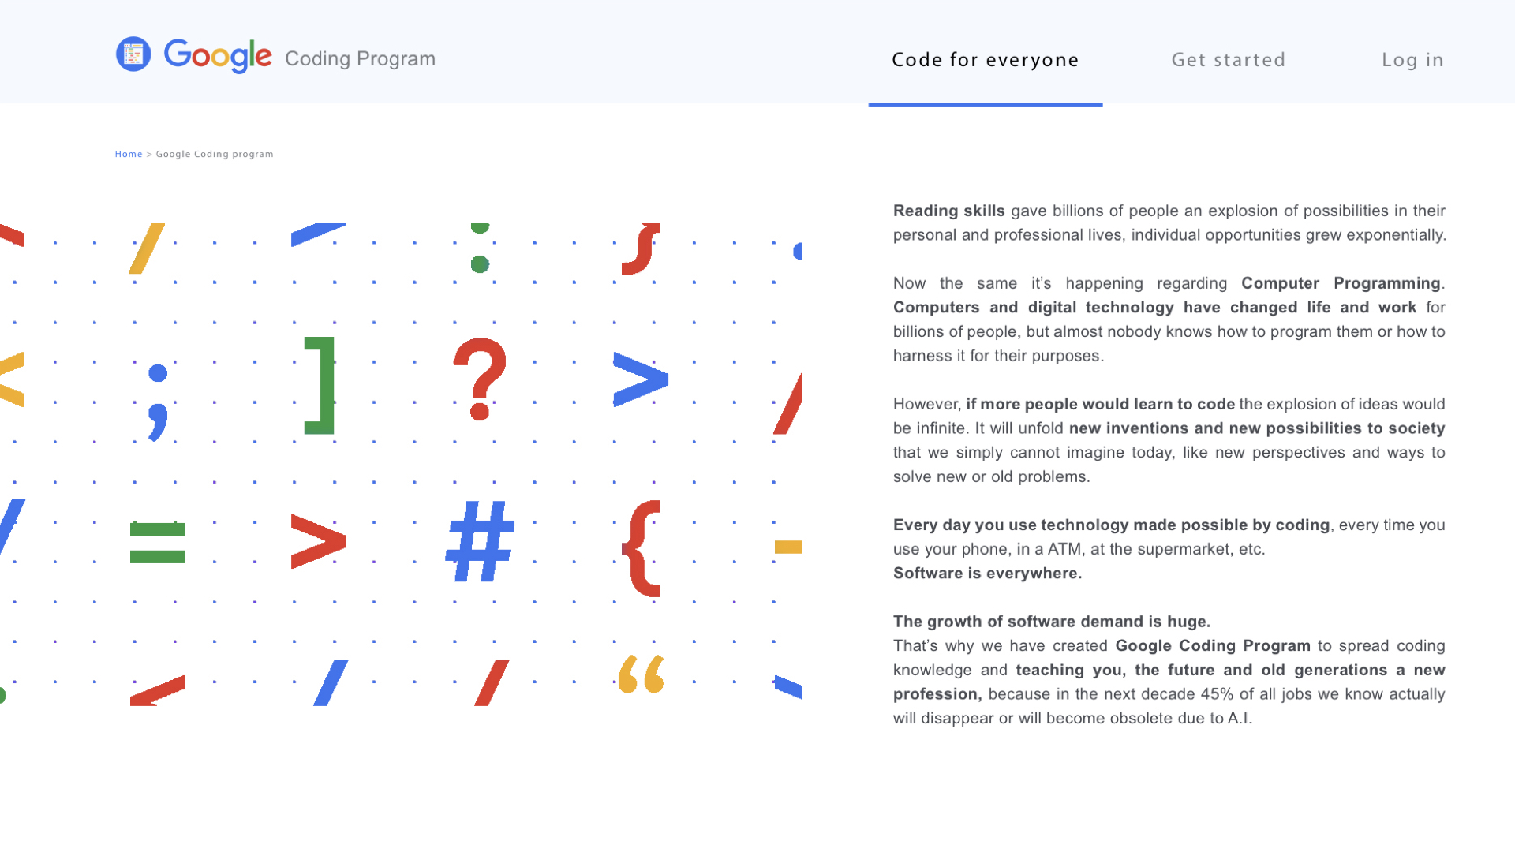Click the Reading skills paragraph

[1169, 222]
